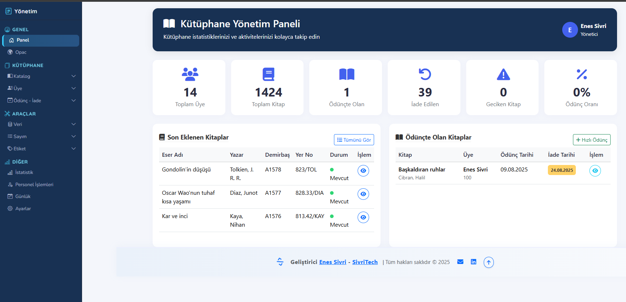Expand the Katalog sidebar menu

click(41, 76)
